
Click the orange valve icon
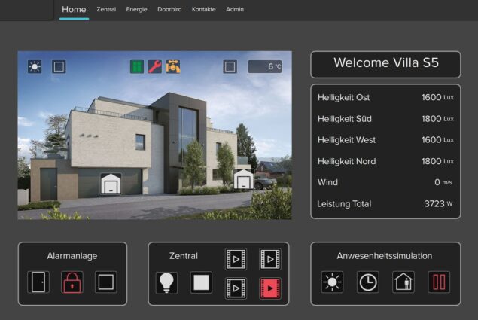pos(173,66)
